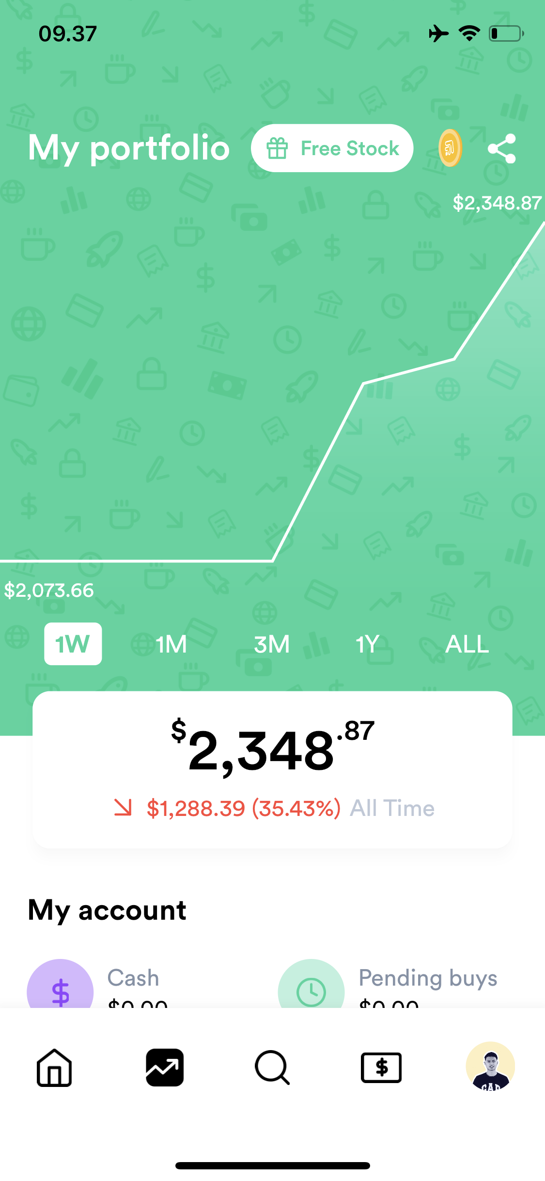This screenshot has width=545, height=1181.
Task: Tap the Pending buys clock icon
Action: click(x=311, y=989)
